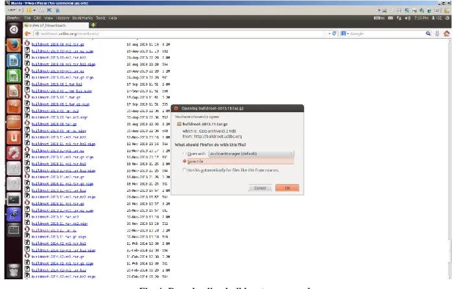Screen dimensions: 453x289
Task: Launch Firefox from the Unity launcher
Action: 14,45
